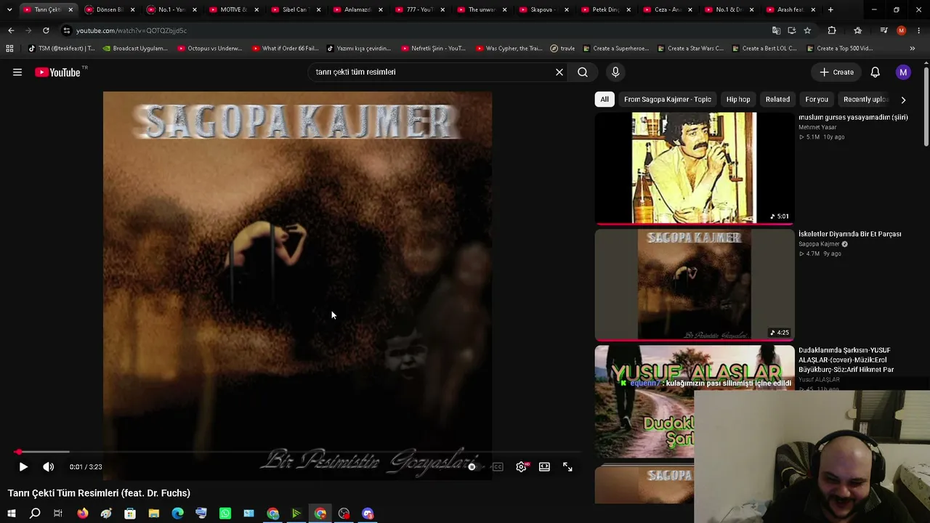Viewport: 930px width, 523px height.
Task: Show more filter chips with the arrow
Action: click(903, 100)
